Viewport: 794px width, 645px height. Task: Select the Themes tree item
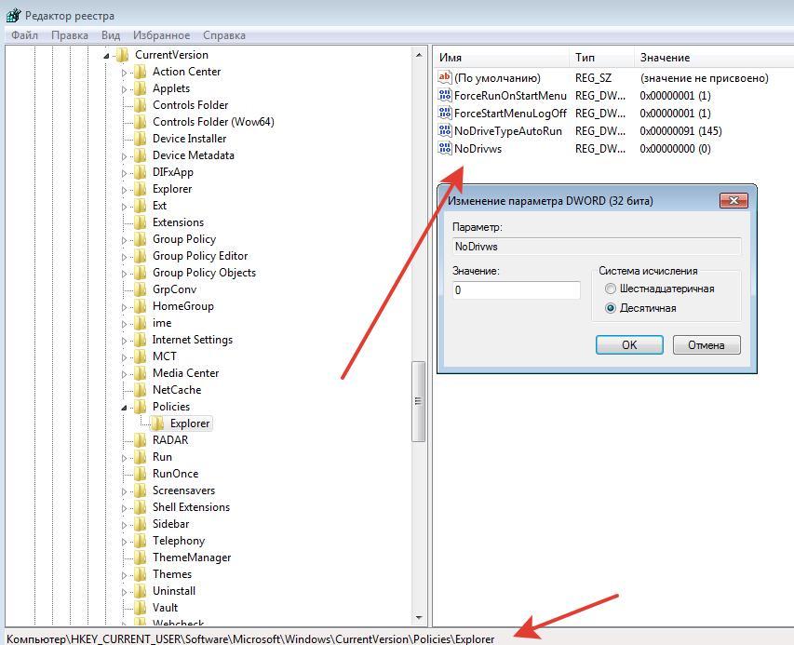point(172,573)
